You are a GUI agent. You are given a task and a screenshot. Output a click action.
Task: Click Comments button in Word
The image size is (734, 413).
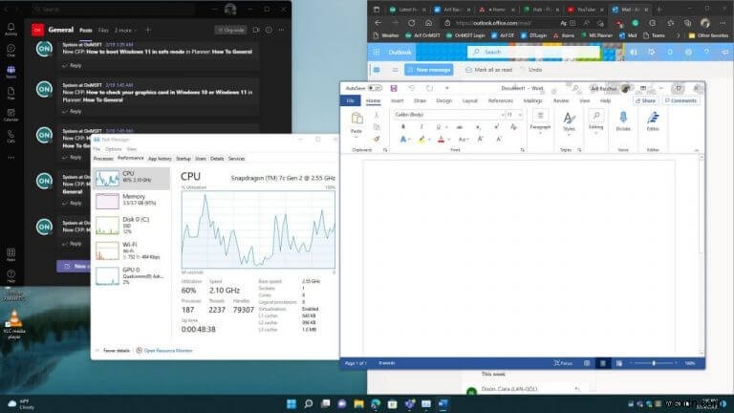[680, 100]
